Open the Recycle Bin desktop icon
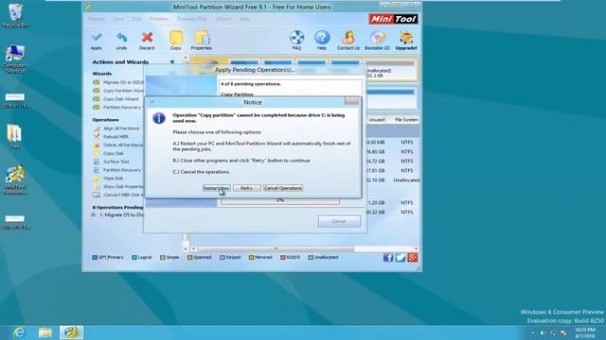 coord(15,15)
